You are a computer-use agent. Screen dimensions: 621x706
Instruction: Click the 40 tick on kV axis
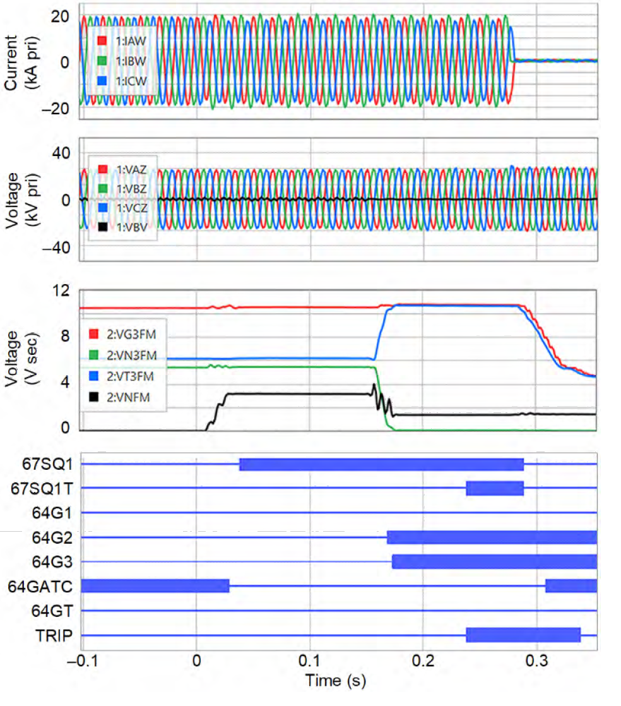tap(61, 153)
